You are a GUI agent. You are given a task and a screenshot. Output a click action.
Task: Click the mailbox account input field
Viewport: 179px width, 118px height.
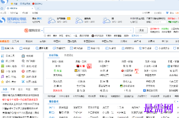tap(159, 22)
